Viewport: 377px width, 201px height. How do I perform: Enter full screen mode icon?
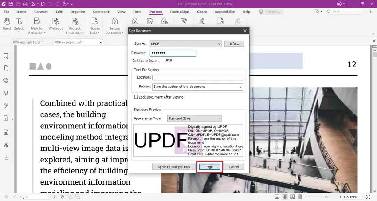click(368, 197)
